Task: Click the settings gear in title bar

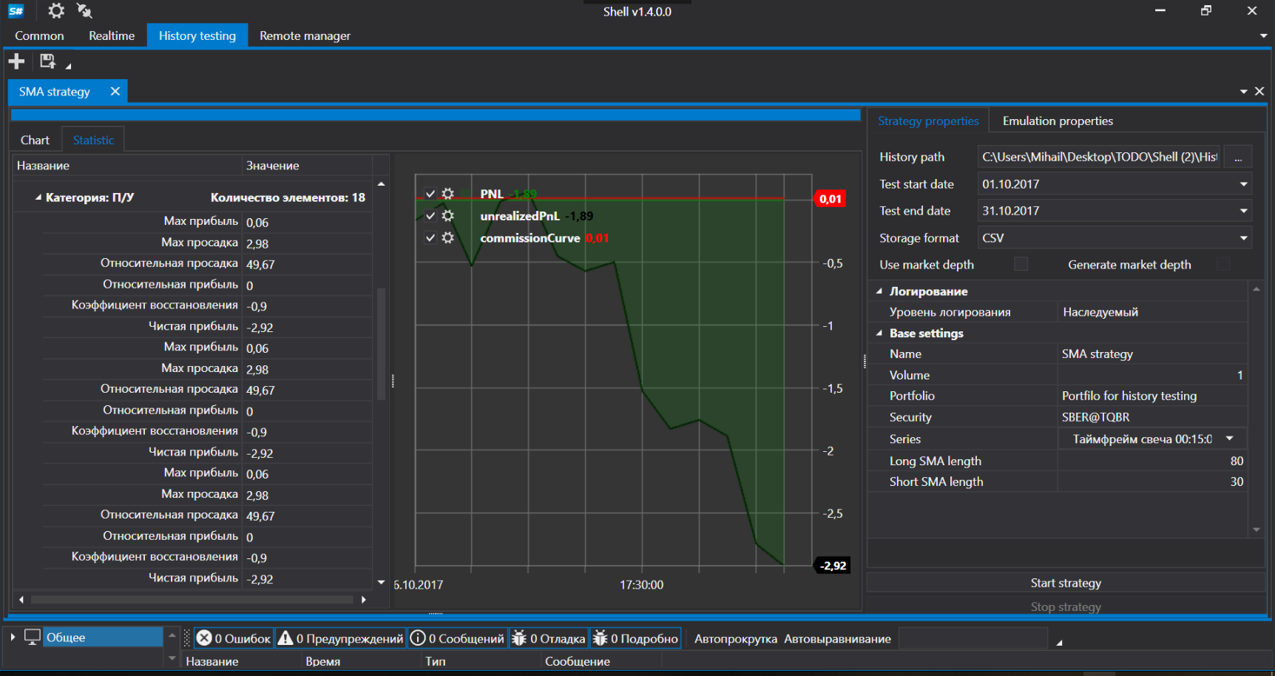Action: pos(56,11)
